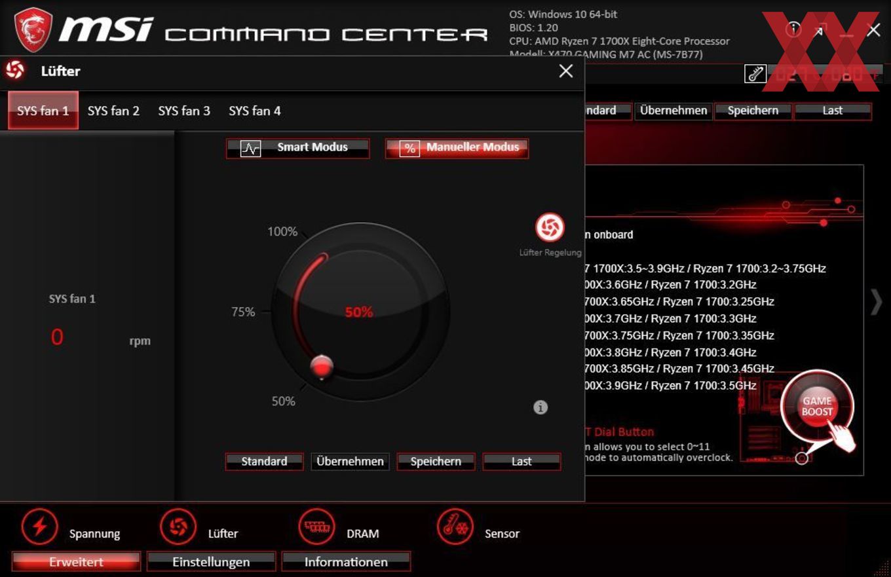Click Last in the main window behind

(833, 111)
